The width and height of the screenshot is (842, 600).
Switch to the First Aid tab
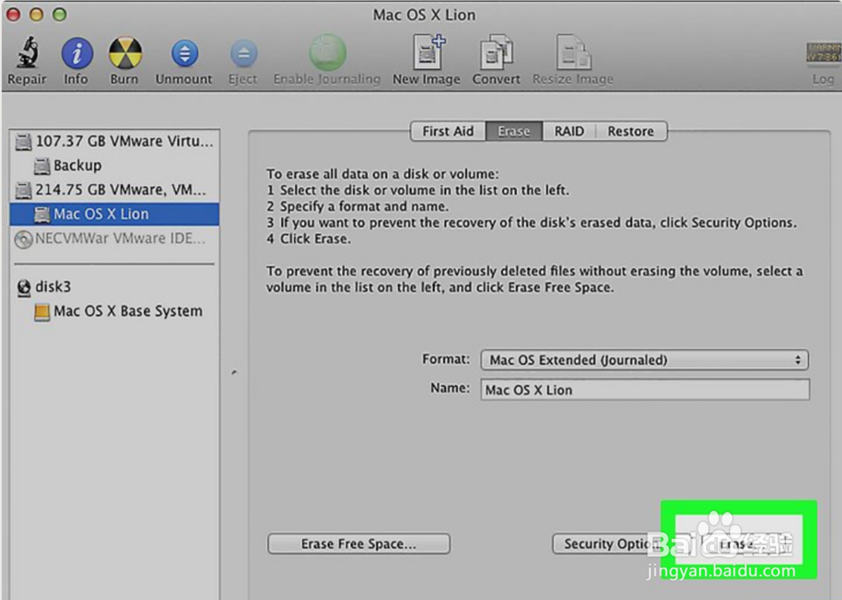tap(448, 131)
